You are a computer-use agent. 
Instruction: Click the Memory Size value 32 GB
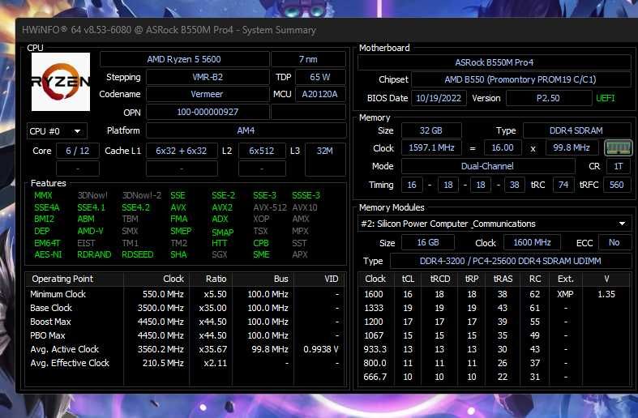(431, 130)
